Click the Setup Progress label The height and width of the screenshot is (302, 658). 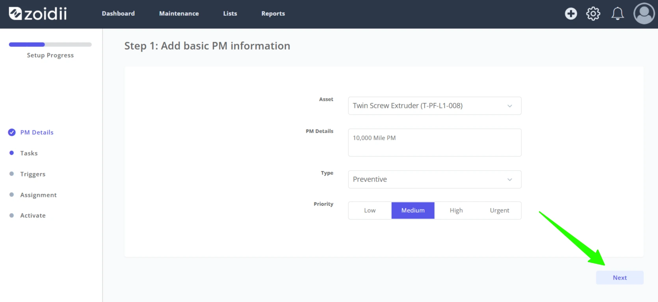coord(50,55)
